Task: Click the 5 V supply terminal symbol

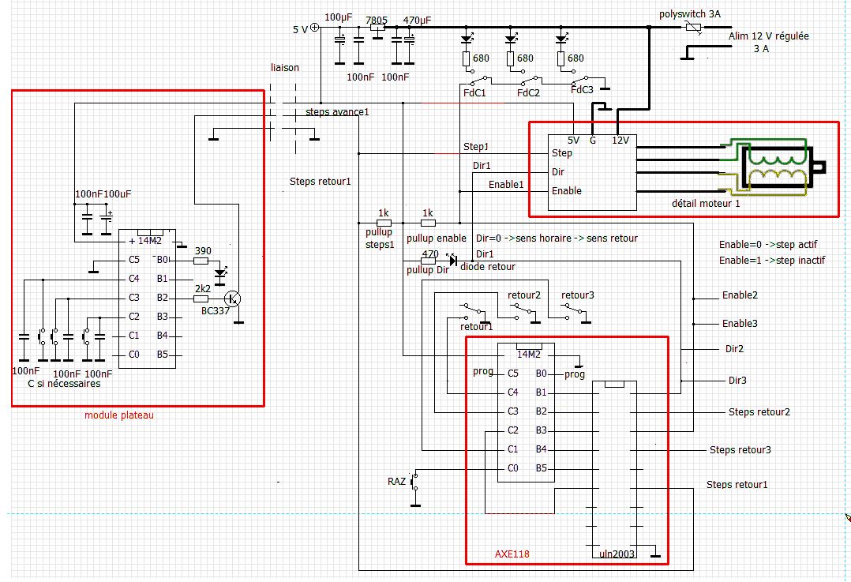Action: (x=314, y=28)
